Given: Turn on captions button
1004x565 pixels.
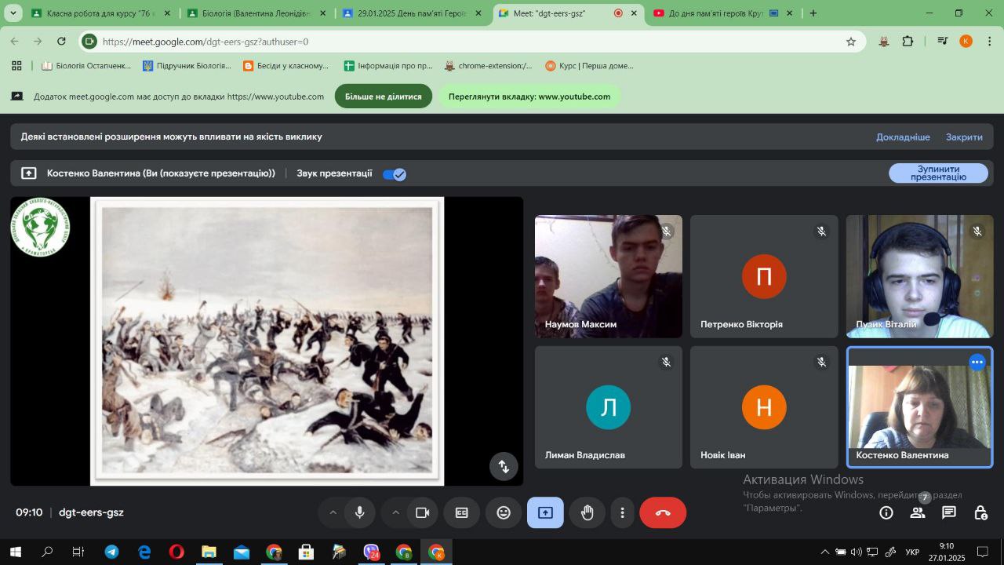Looking at the screenshot, I should pos(462,512).
